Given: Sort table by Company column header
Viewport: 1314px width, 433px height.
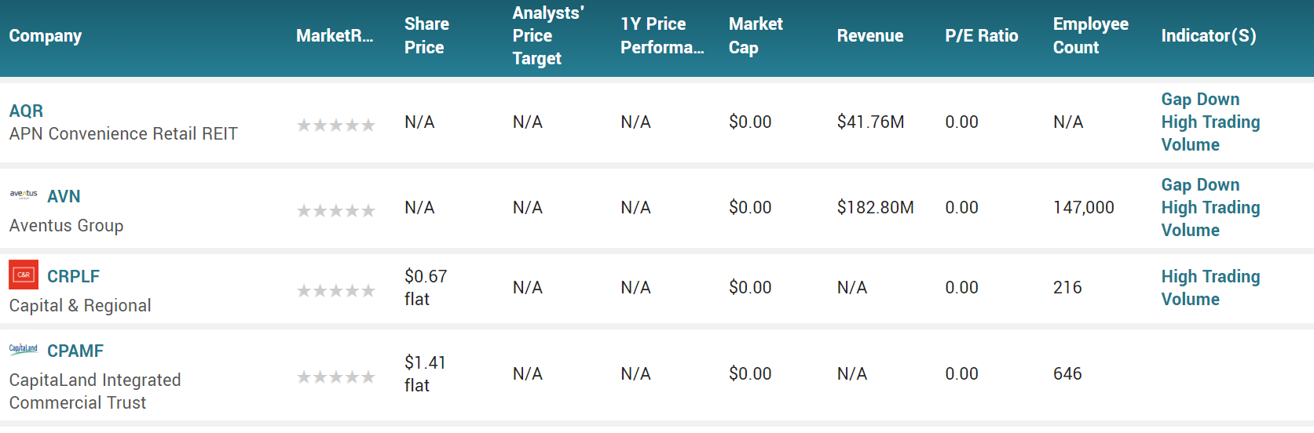Looking at the screenshot, I should coord(46,36).
